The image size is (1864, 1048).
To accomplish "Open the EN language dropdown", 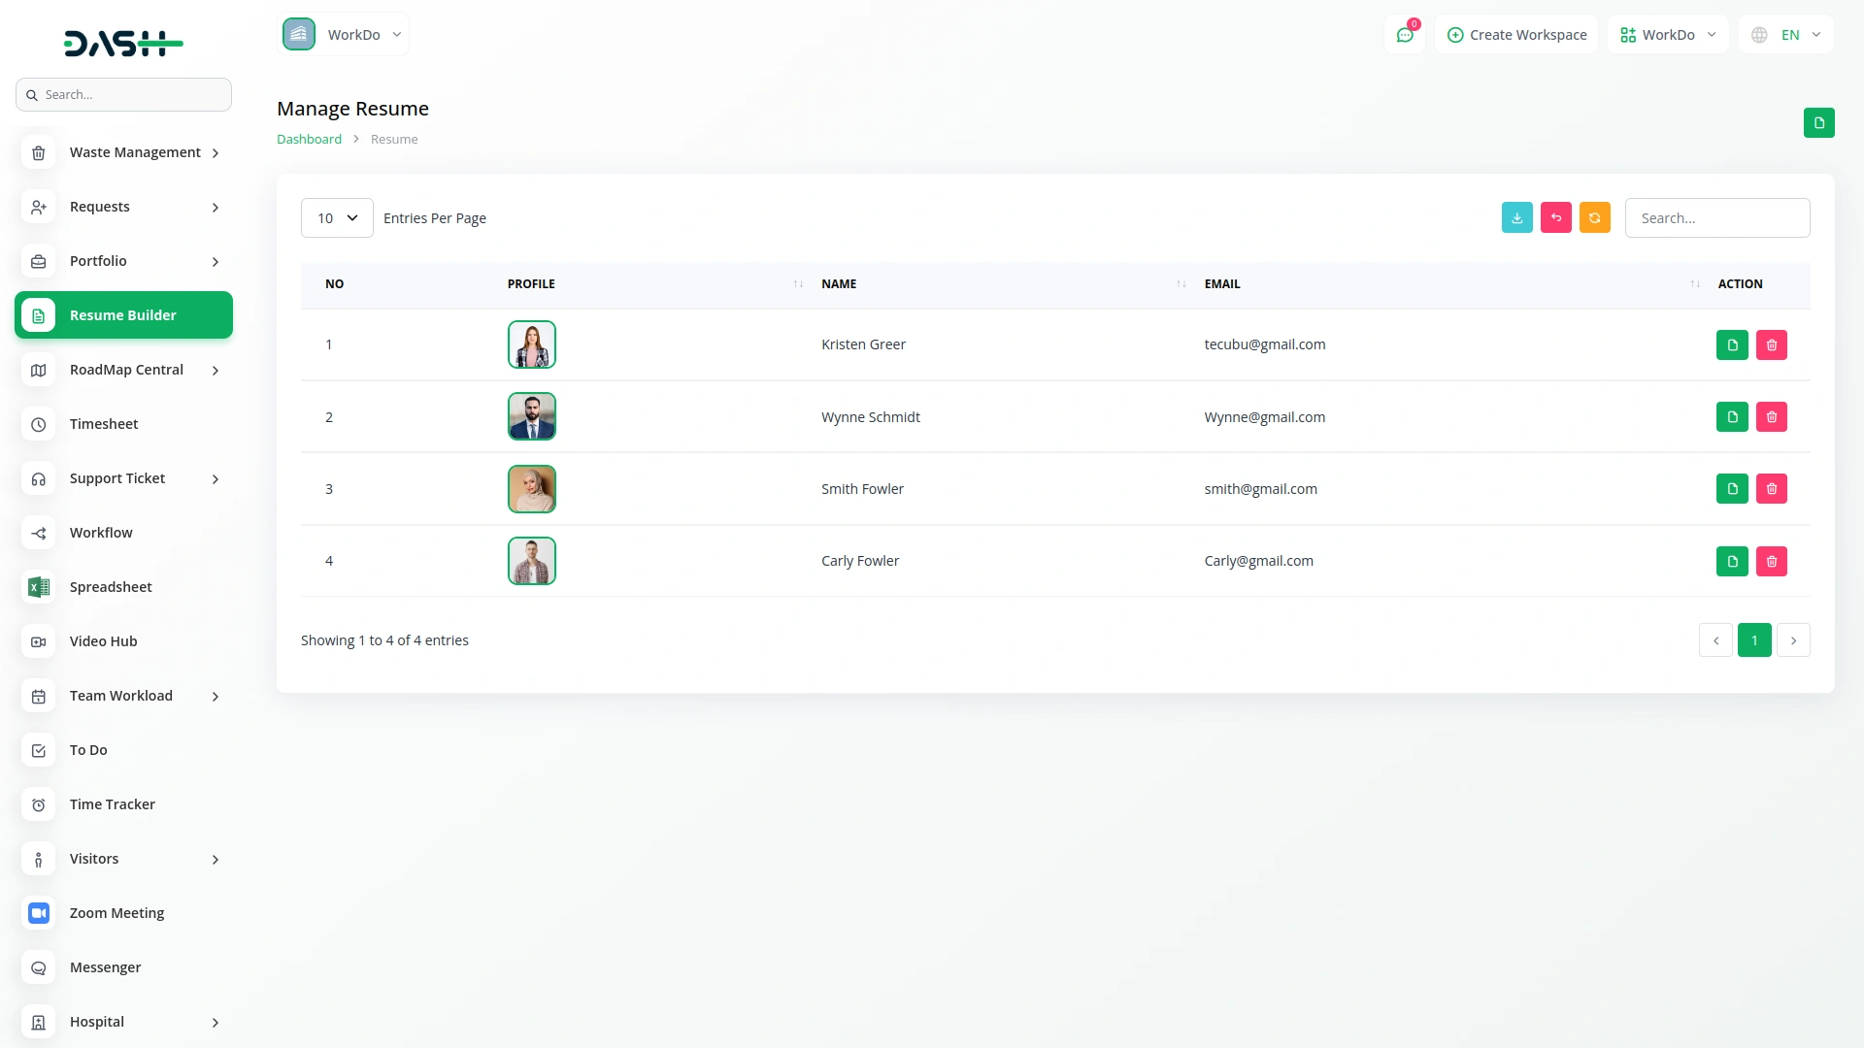I will click(x=1786, y=34).
